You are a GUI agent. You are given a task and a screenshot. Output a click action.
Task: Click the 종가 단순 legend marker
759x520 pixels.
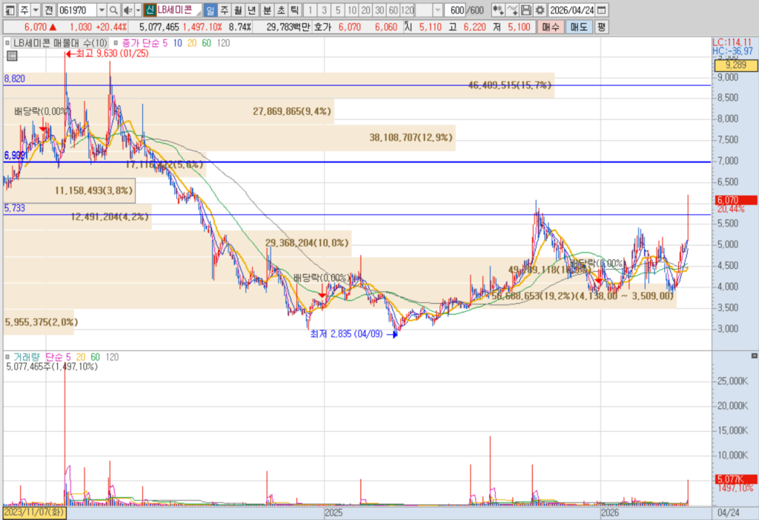tap(116, 43)
